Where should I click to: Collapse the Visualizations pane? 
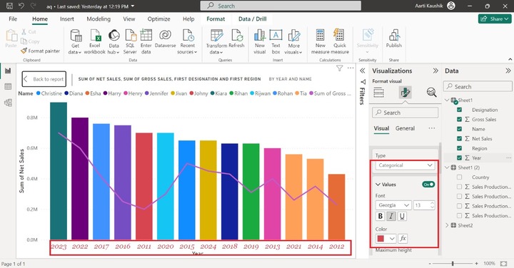pos(435,71)
